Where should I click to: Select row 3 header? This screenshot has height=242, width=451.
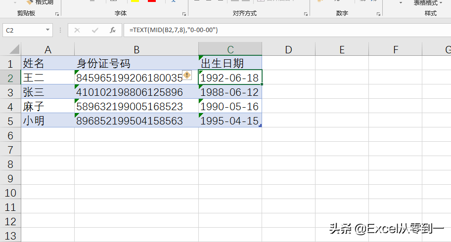(x=10, y=92)
